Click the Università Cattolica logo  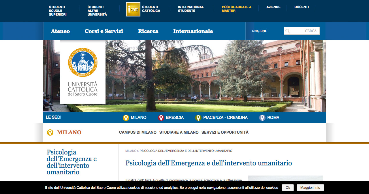coord(83,72)
